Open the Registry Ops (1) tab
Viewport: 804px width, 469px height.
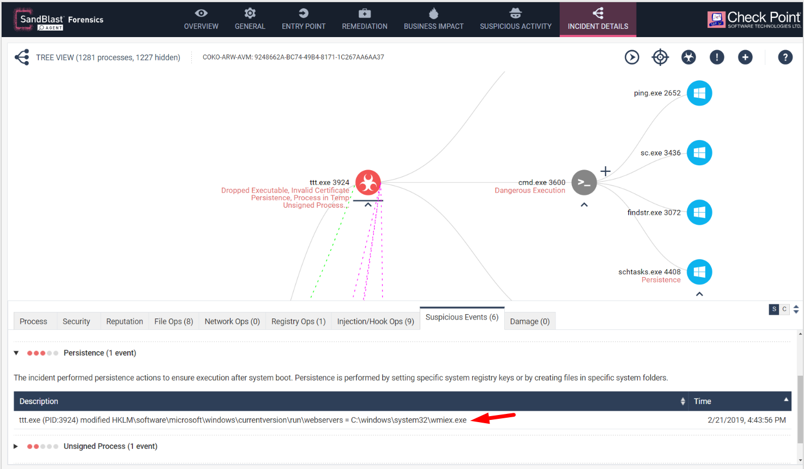(299, 321)
